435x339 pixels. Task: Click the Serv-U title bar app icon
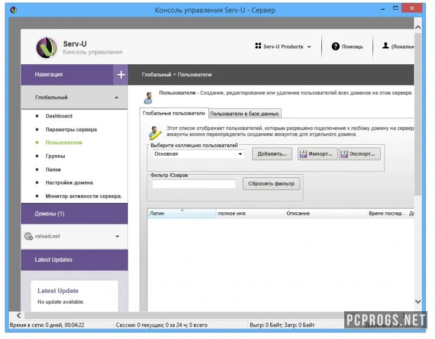click(x=14, y=10)
